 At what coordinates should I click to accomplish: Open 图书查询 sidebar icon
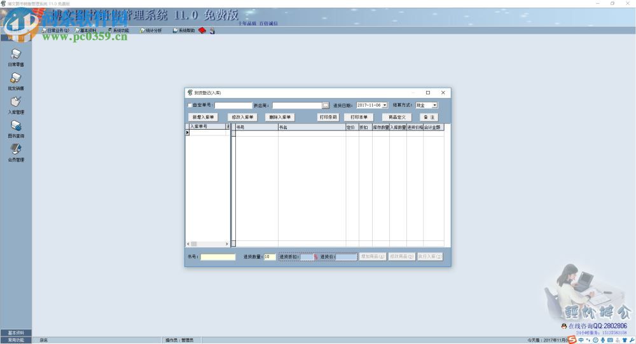pyautogui.click(x=16, y=129)
